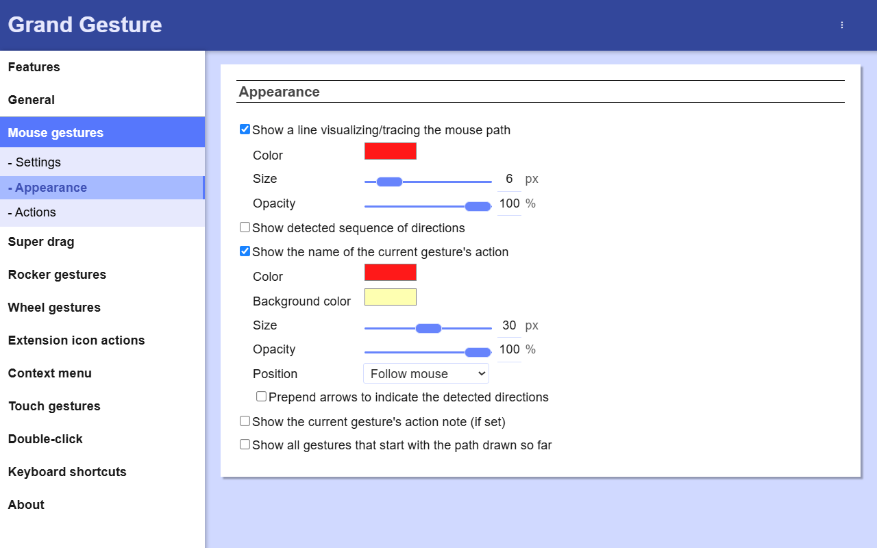Enable Show detected sequence of directions
877x548 pixels.
[245, 227]
